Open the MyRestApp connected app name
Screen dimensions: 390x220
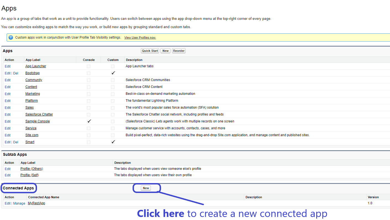36,203
